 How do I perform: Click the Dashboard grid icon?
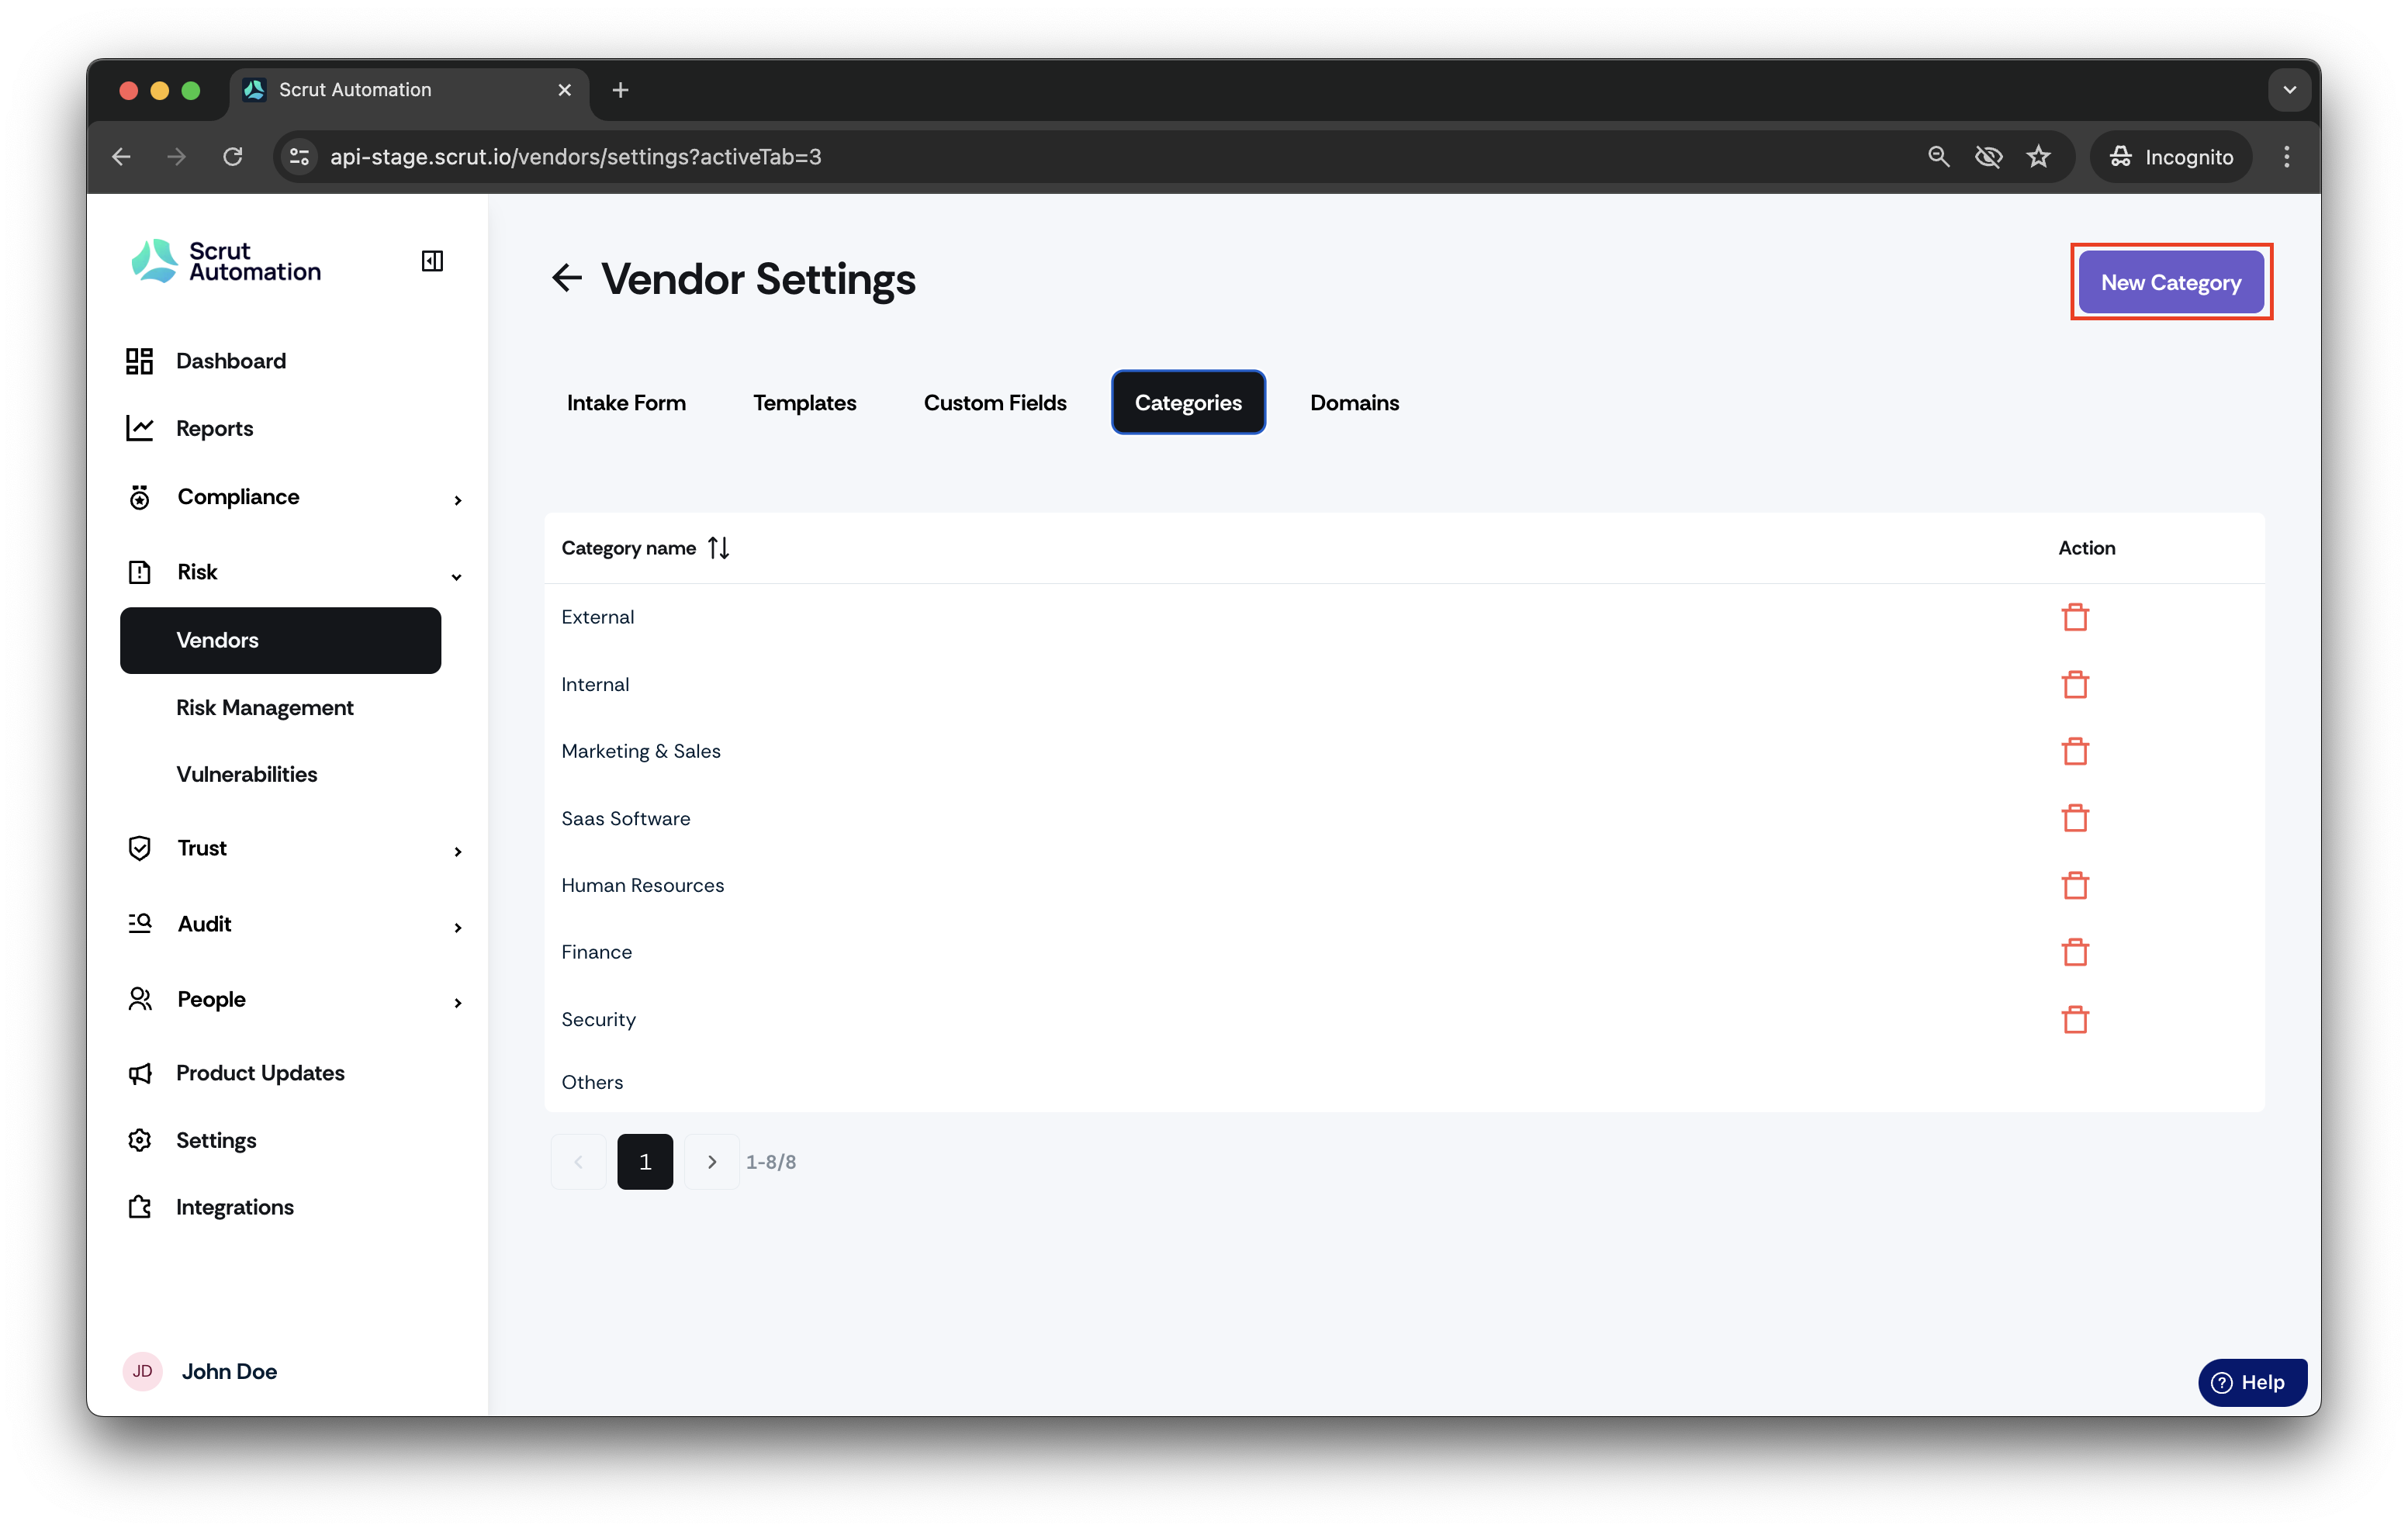pos(139,361)
